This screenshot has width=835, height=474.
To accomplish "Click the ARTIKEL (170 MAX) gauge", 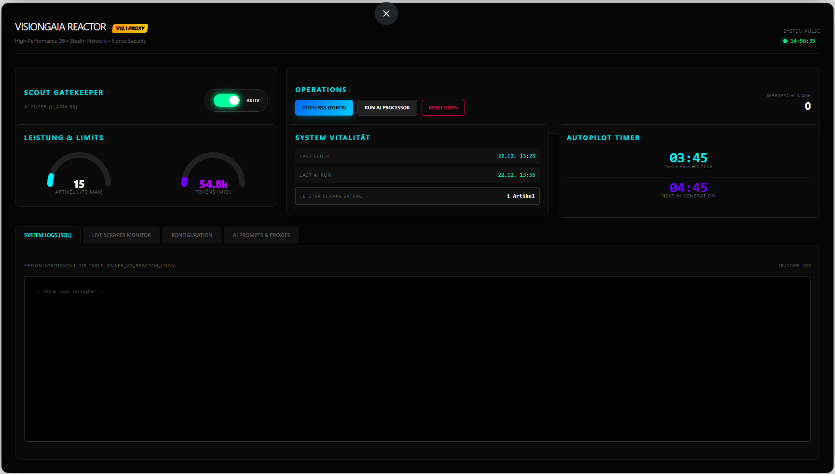I will click(x=79, y=174).
